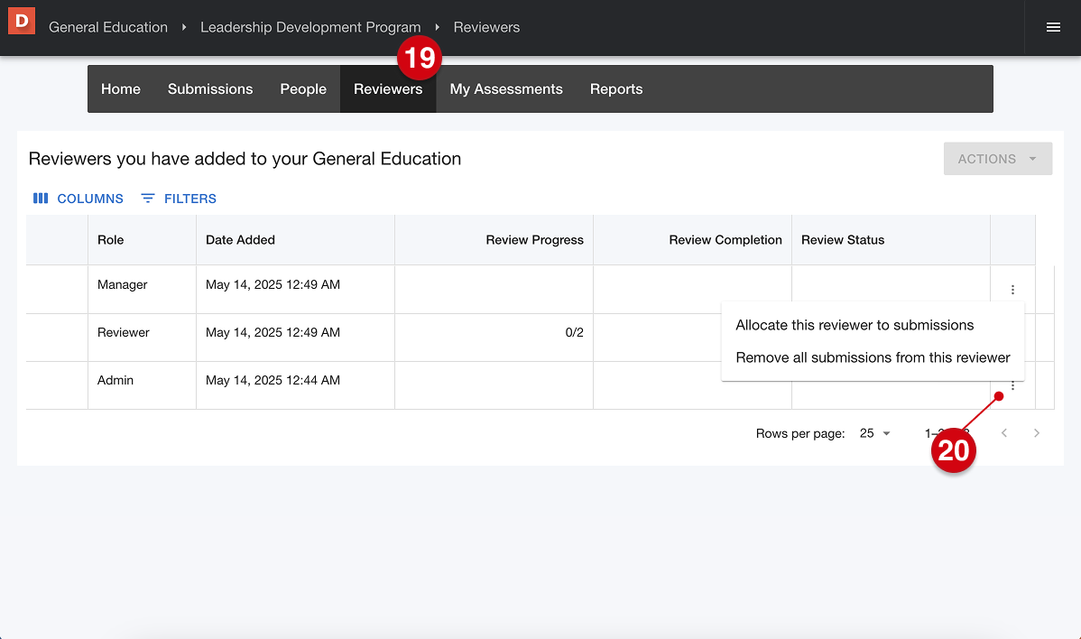Open rows per page dropdown
1081x639 pixels.
click(875, 433)
